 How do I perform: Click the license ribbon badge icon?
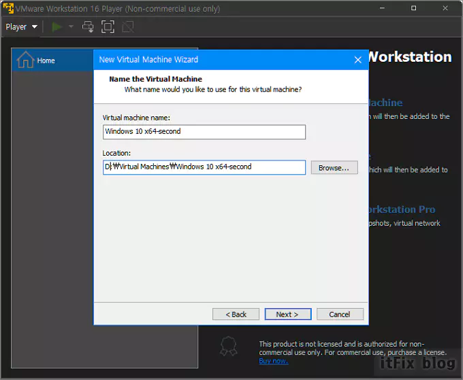click(x=228, y=346)
